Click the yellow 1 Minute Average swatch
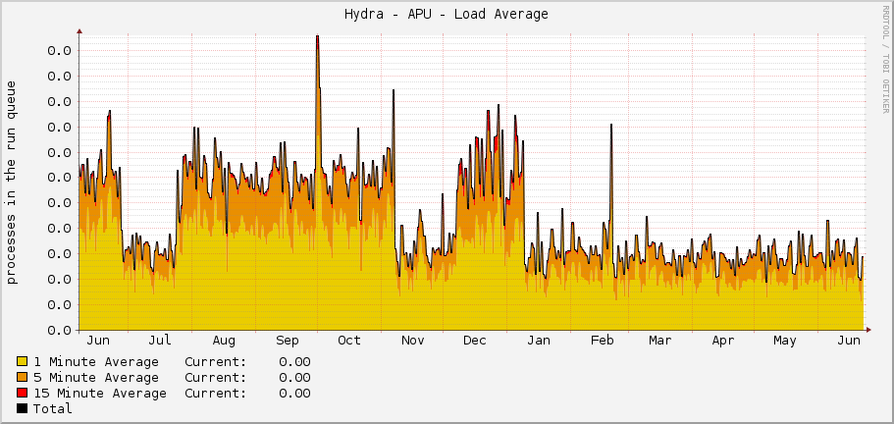The image size is (894, 424). pos(23,361)
